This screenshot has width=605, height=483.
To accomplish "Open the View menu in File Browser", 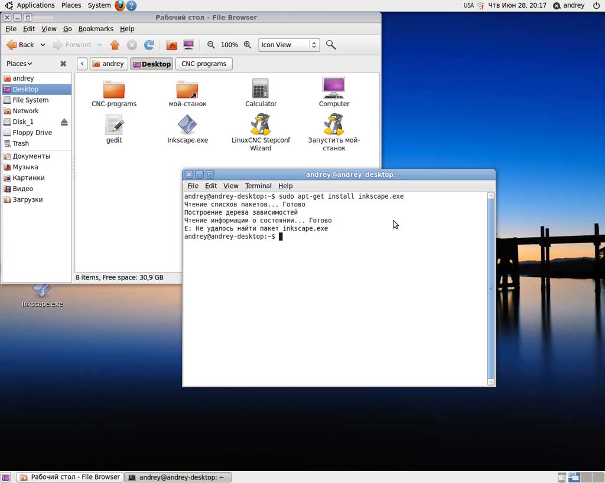I will 49,29.
